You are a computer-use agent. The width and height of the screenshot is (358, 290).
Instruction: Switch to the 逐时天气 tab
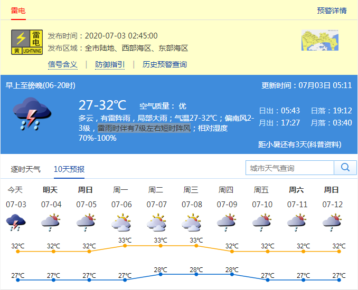[26, 169]
